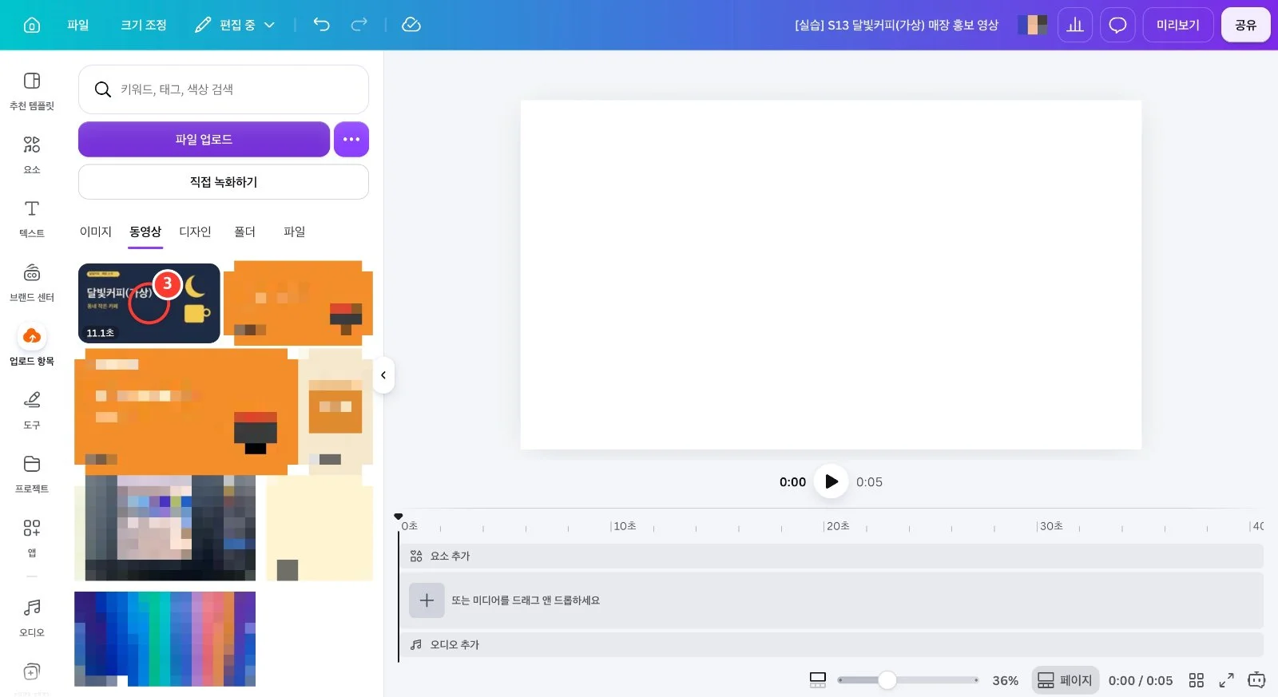Viewport: 1278px width, 697px height.
Task: Open the 요소 elements panel
Action: 32,155
